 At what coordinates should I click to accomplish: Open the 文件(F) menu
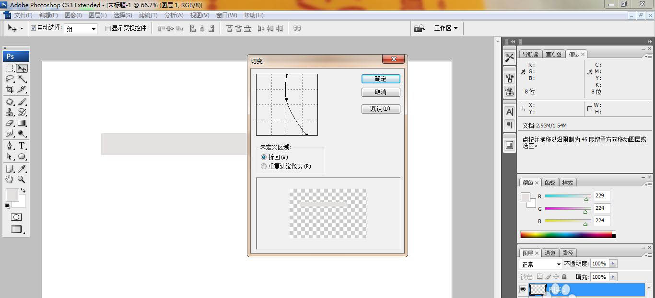click(x=23, y=15)
